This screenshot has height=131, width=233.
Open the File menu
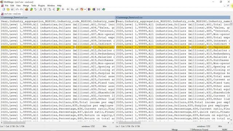(x=7, y=6)
